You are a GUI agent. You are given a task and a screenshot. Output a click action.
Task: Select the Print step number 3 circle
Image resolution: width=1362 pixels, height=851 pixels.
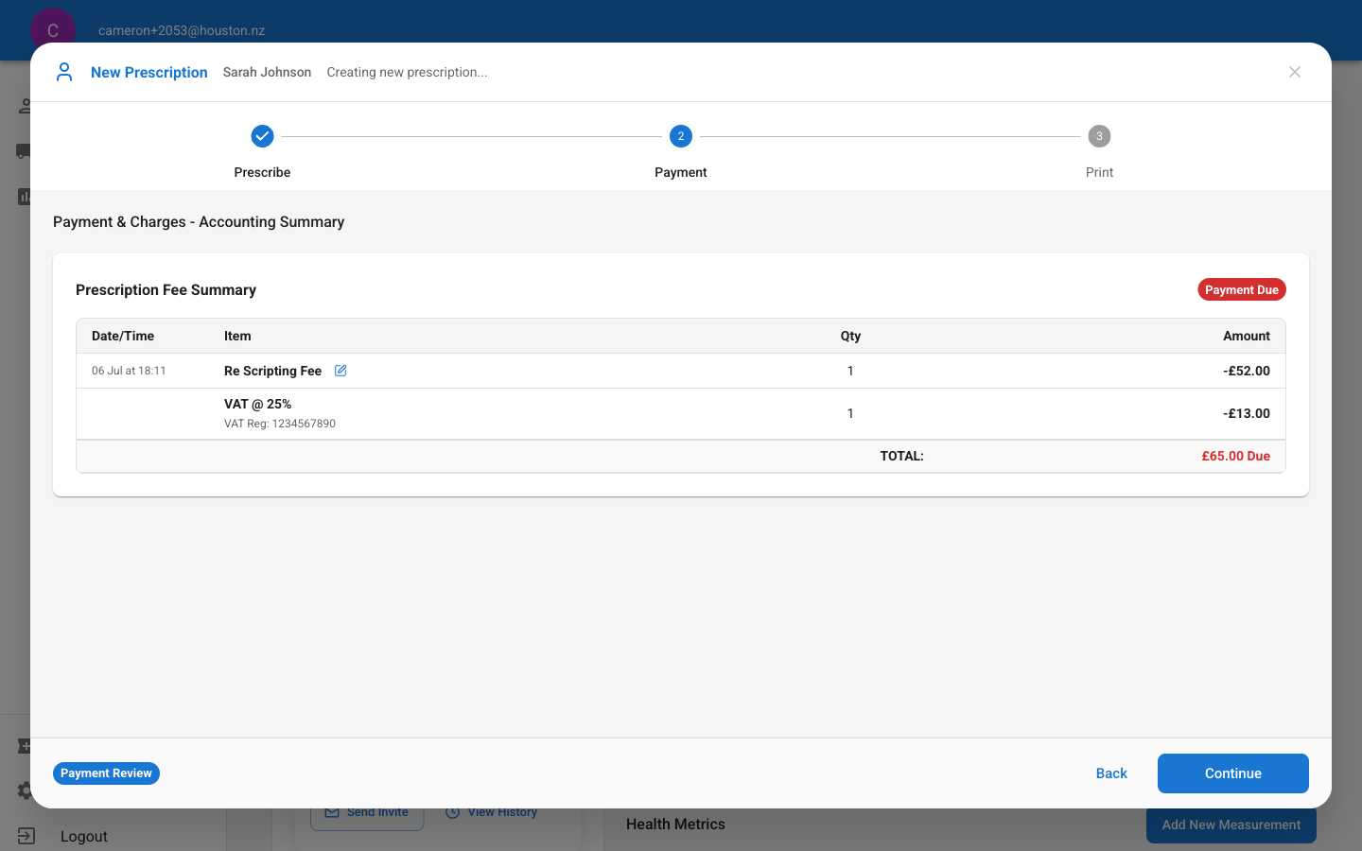pyautogui.click(x=1099, y=136)
